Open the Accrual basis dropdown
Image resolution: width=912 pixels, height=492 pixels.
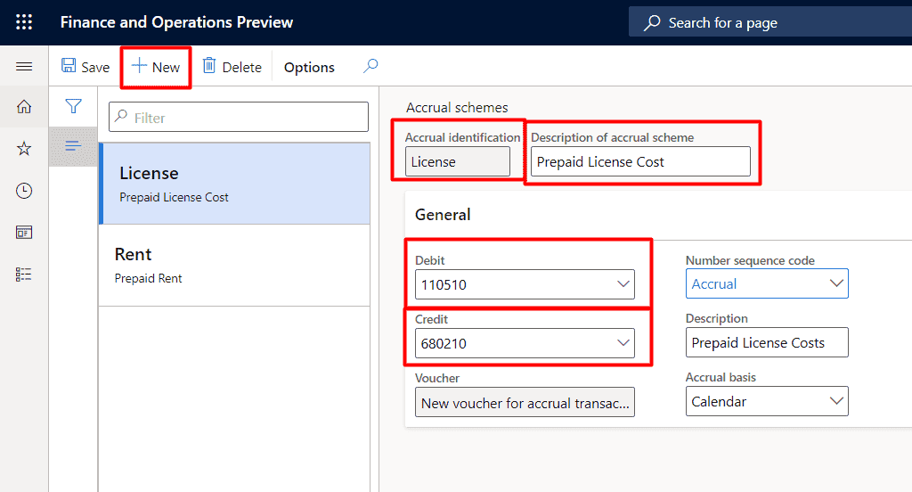tap(835, 401)
